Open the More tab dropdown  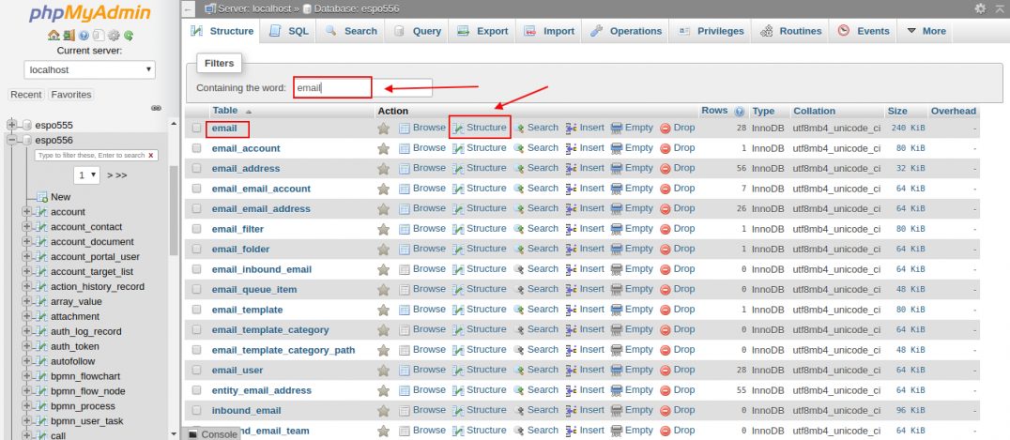click(925, 31)
